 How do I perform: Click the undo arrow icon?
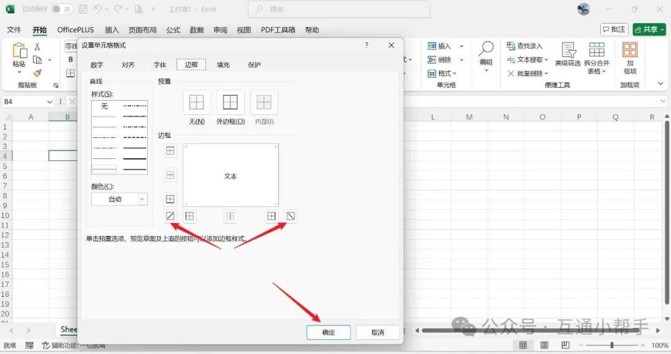click(98, 9)
